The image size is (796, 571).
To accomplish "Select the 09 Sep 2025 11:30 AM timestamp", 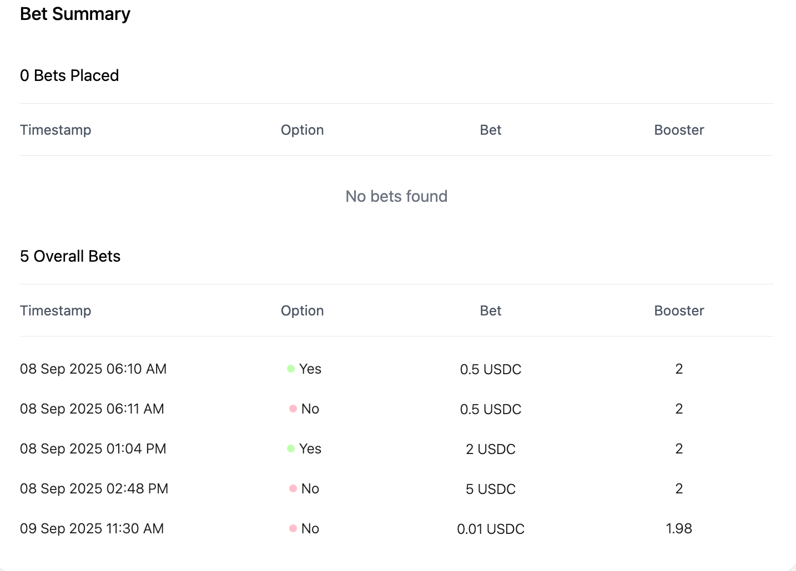I will 92,528.
